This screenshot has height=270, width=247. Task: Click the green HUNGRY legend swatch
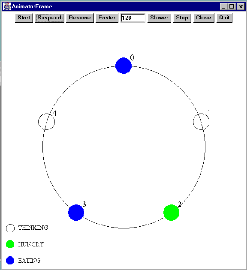[10, 244]
